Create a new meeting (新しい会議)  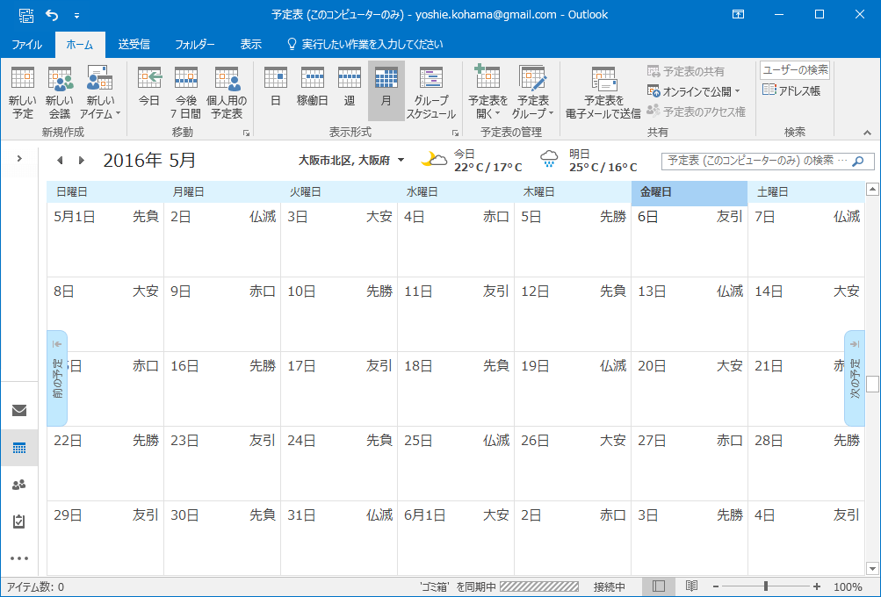coord(60,93)
